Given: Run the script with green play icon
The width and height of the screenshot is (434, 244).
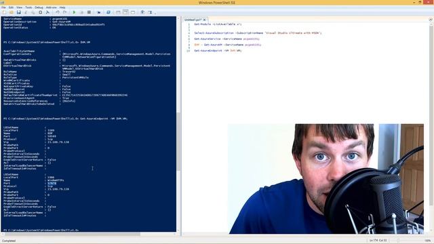Looking at the screenshot, I should coord(74,12).
